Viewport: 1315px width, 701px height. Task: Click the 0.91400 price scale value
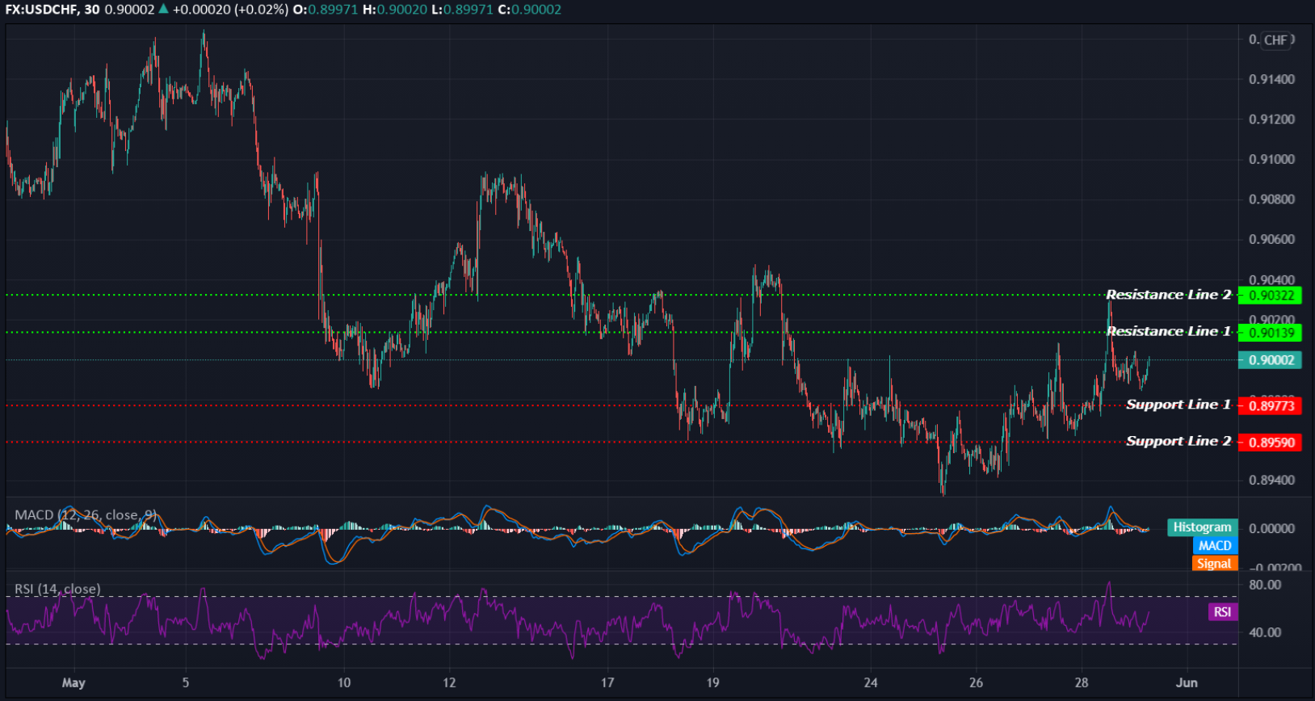point(1272,79)
